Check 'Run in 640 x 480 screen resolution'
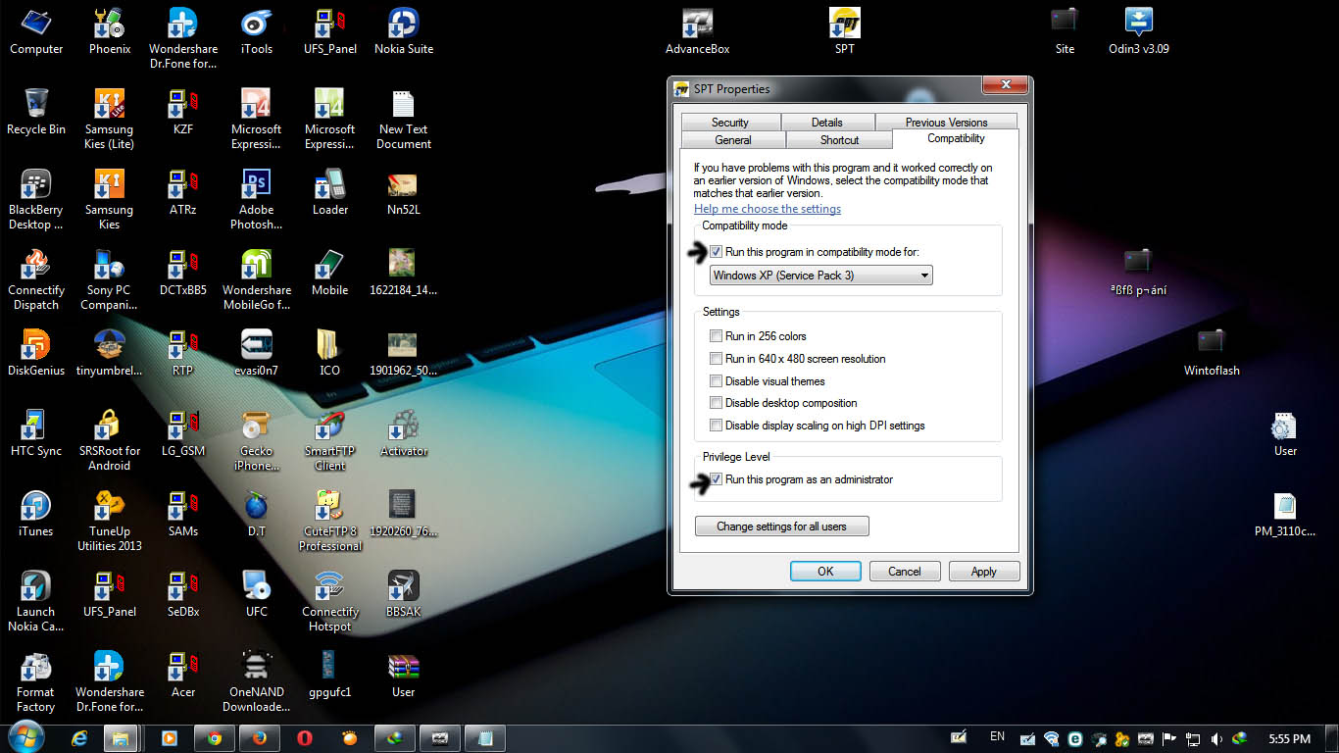1339x753 pixels. tap(717, 359)
